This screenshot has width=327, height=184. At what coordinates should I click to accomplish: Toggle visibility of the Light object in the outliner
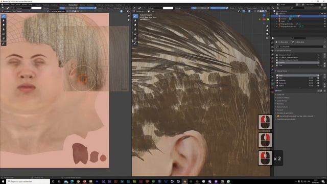324,21
